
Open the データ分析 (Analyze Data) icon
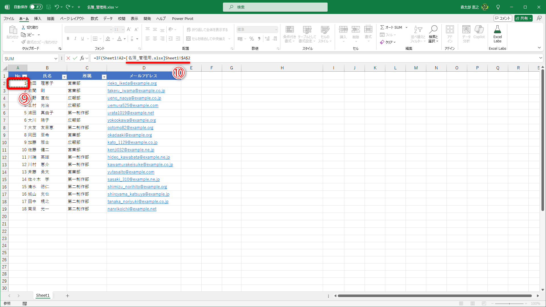[466, 34]
